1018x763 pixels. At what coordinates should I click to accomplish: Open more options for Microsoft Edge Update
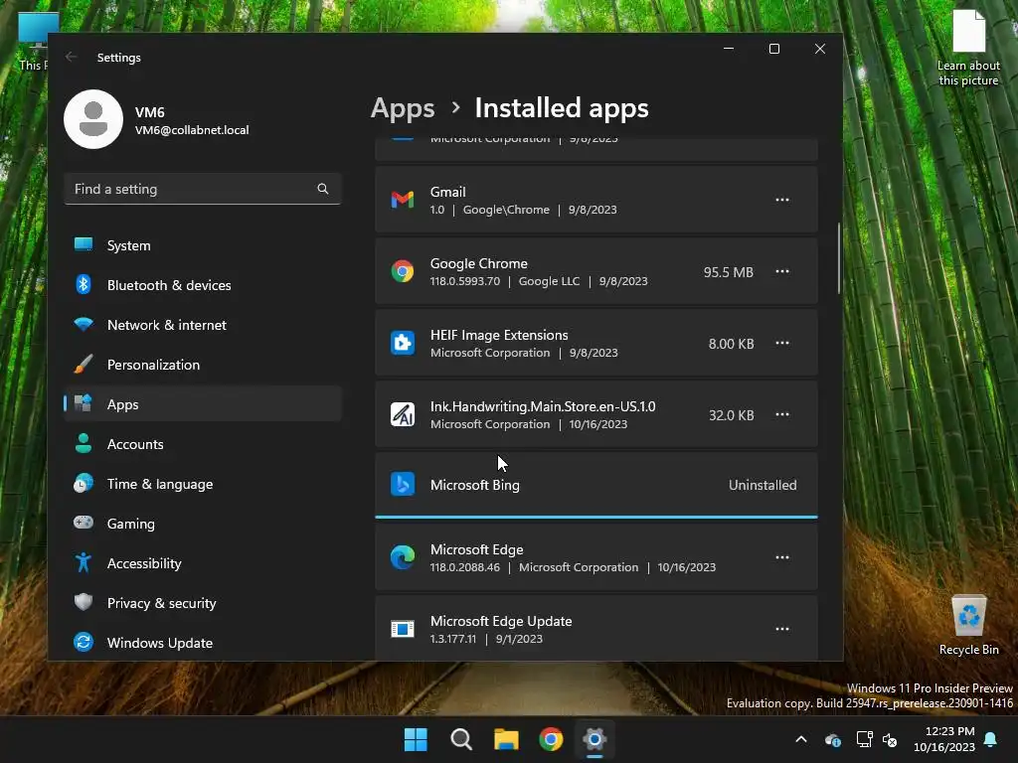(782, 629)
